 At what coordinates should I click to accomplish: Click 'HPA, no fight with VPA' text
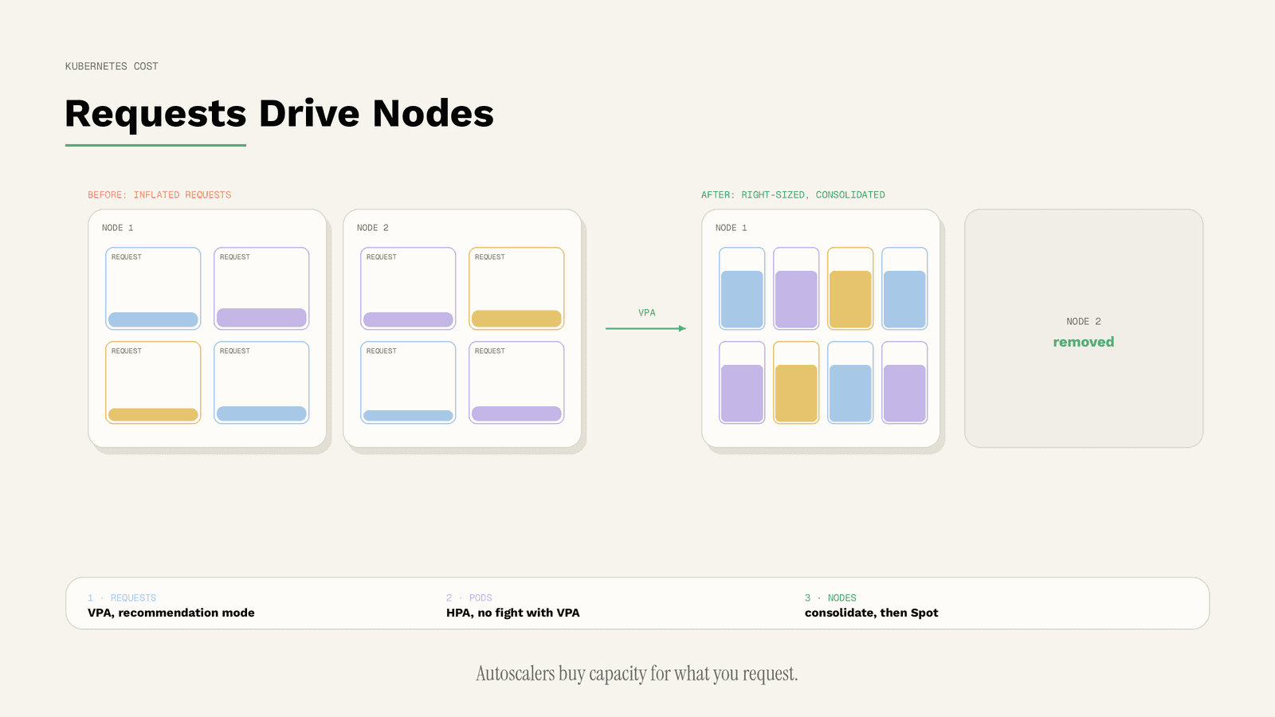513,613
